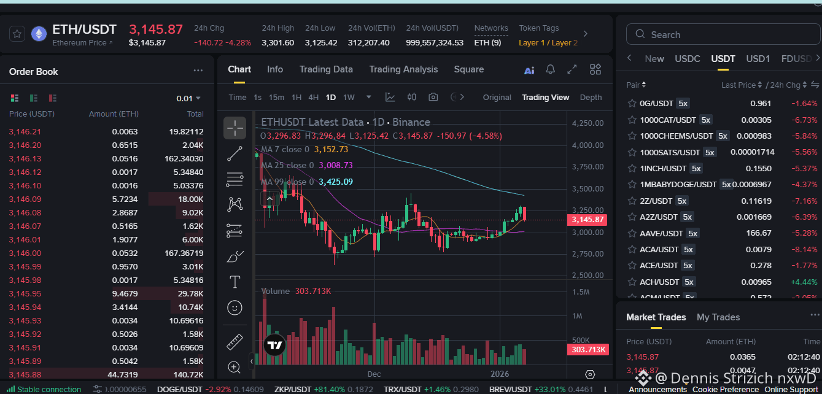This screenshot has height=394, width=822.
Task: Sort pairs by Pair column
Action: pyautogui.click(x=635, y=85)
